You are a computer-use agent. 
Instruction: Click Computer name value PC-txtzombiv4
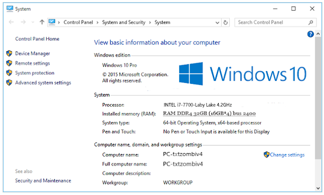pyautogui.click(x=183, y=154)
